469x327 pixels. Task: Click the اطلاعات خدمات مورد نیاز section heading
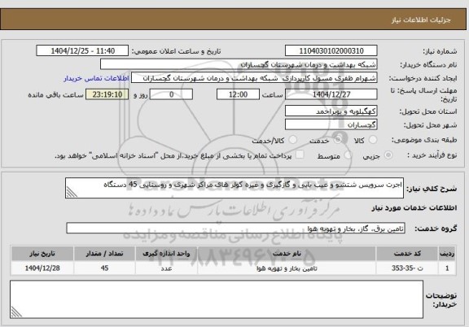click(414, 208)
